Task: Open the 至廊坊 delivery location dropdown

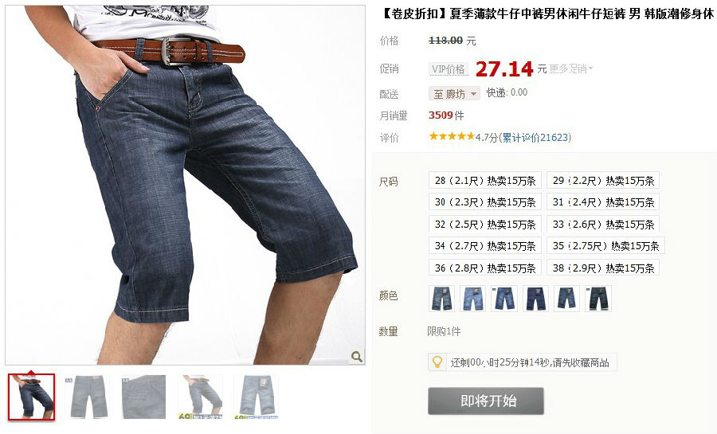Action: click(454, 94)
